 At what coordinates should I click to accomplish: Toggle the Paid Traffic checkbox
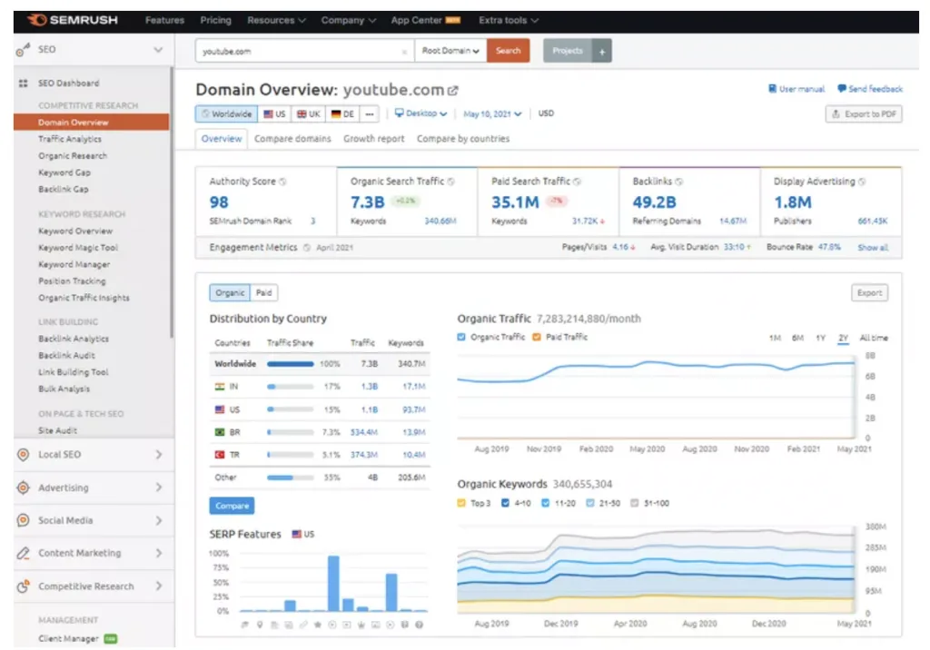tap(537, 338)
